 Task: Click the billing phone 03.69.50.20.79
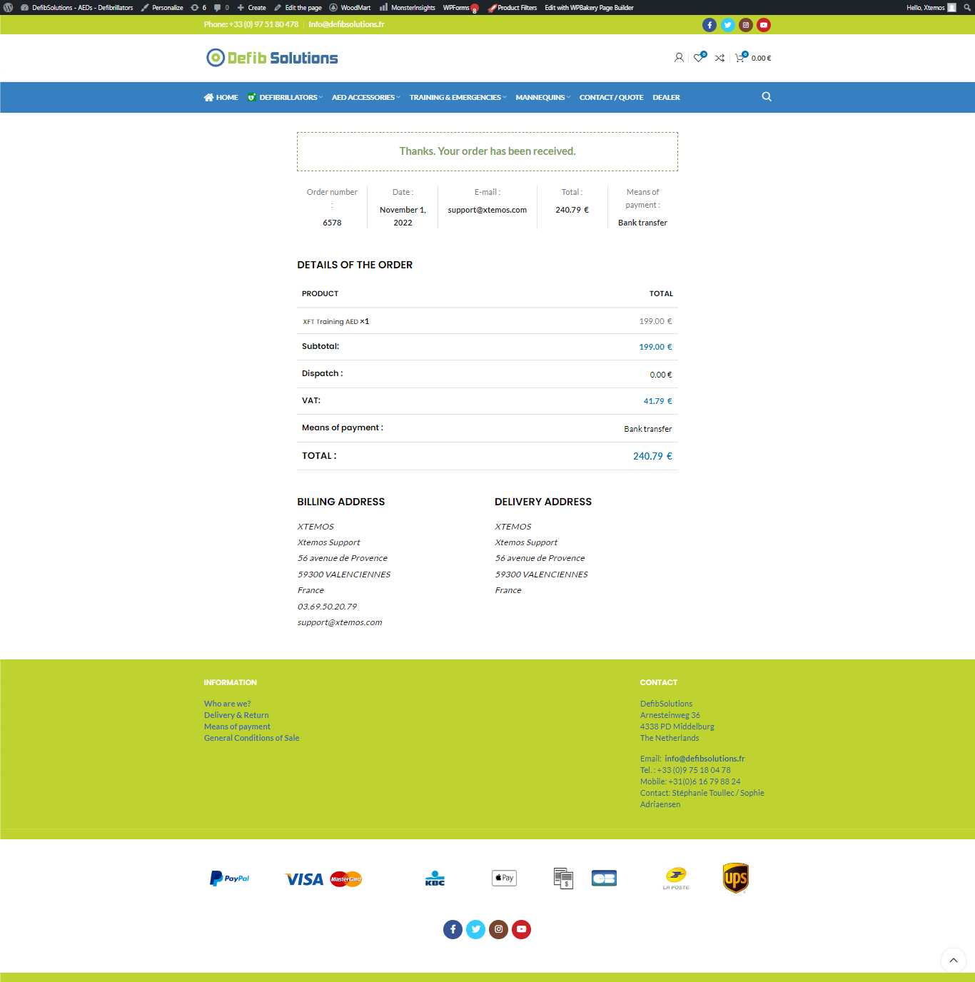coord(327,607)
